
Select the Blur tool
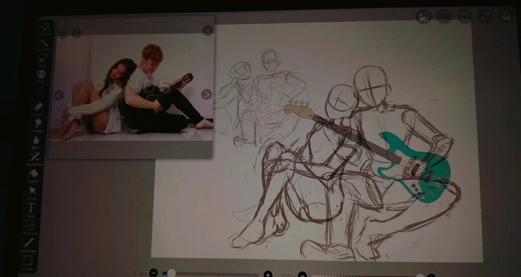pyautogui.click(x=36, y=140)
